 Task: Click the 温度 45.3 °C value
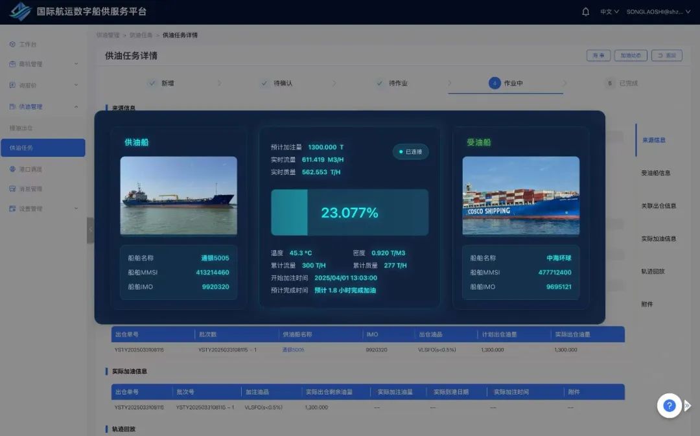click(301, 253)
